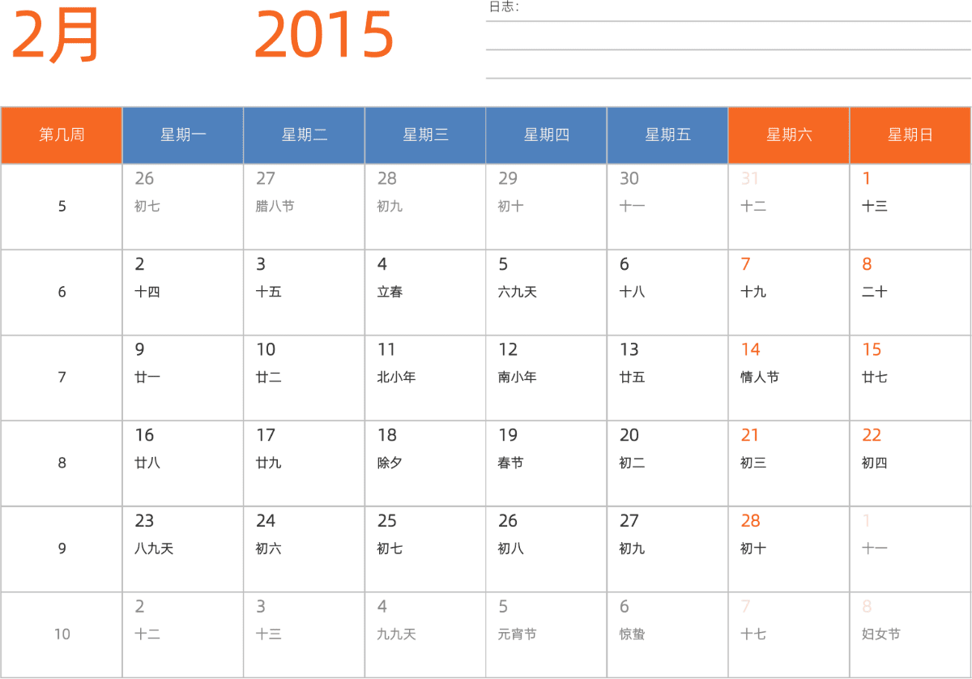Select the 星期一 column header

(x=183, y=135)
